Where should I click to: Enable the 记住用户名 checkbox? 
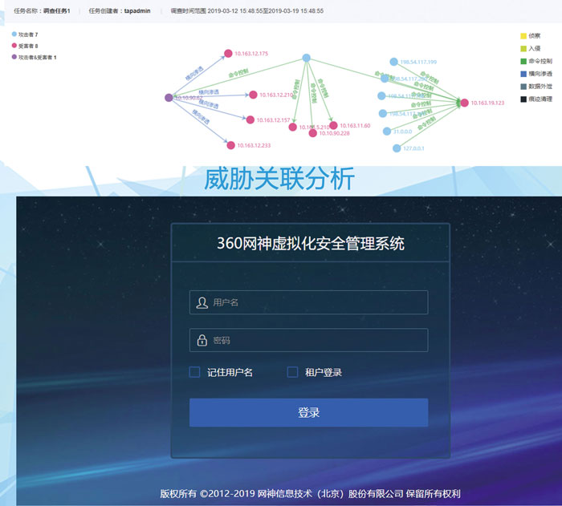194,372
